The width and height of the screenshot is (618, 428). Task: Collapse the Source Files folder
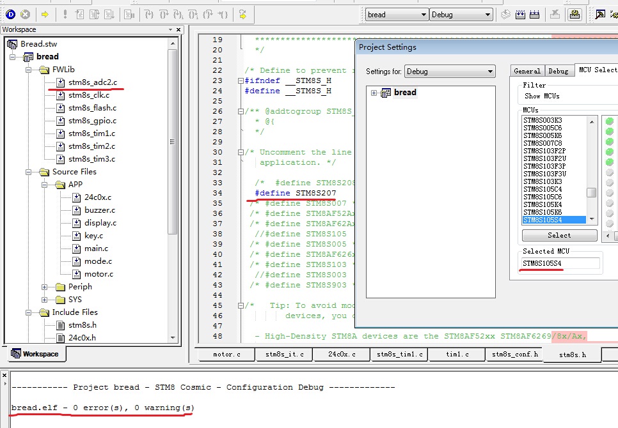[28, 172]
